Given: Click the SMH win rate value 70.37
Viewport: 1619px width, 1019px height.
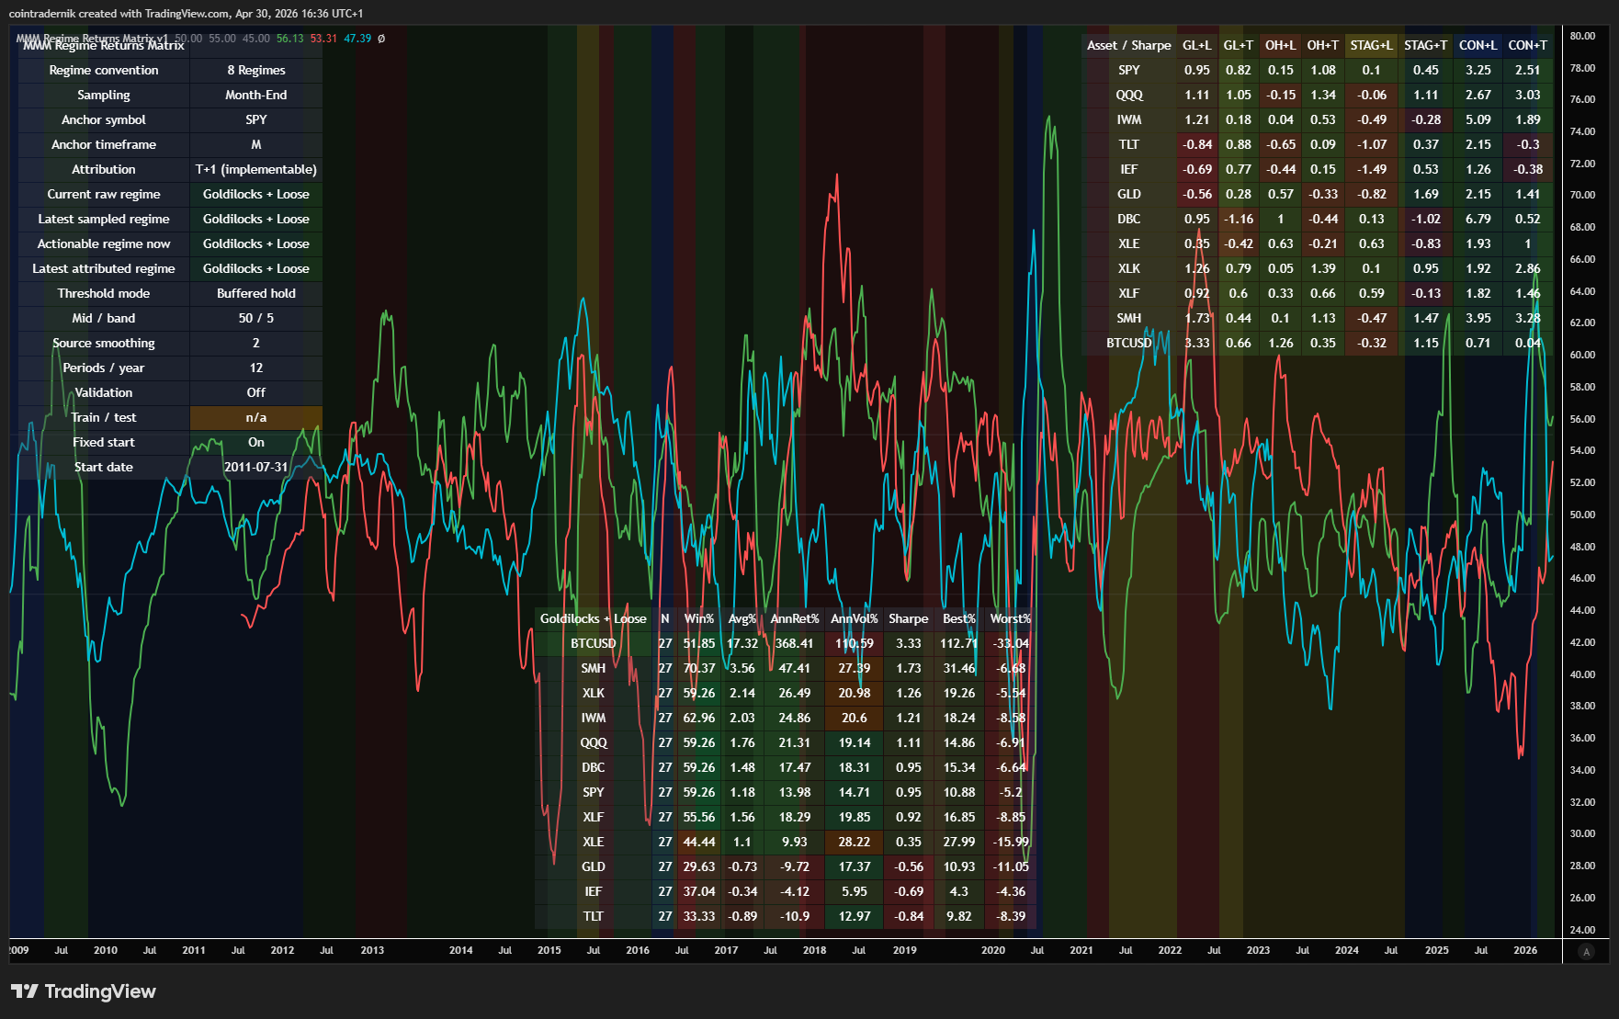Looking at the screenshot, I should pyautogui.click(x=699, y=669).
